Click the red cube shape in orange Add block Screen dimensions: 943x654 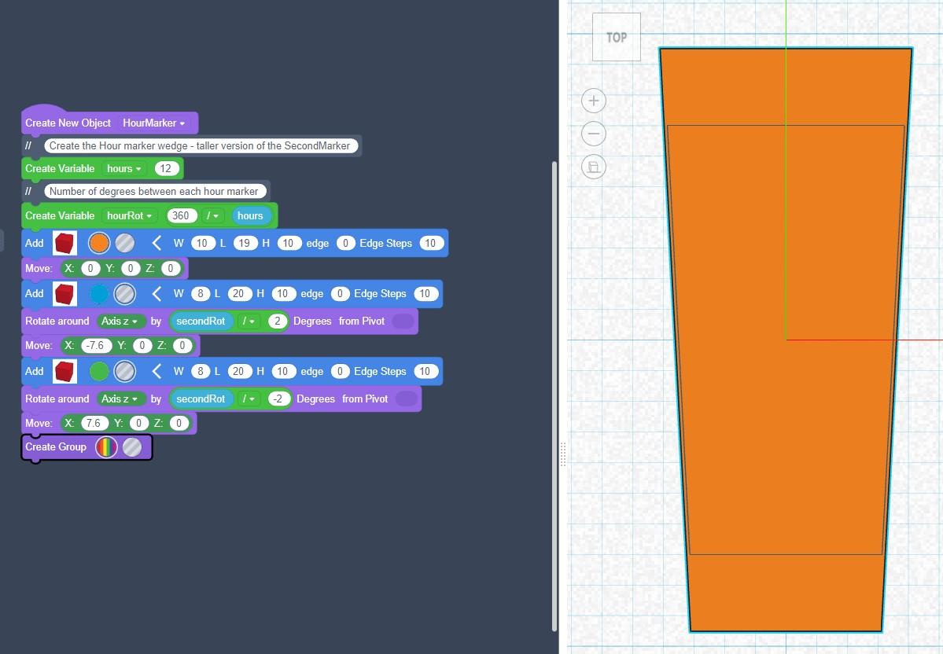pos(64,244)
